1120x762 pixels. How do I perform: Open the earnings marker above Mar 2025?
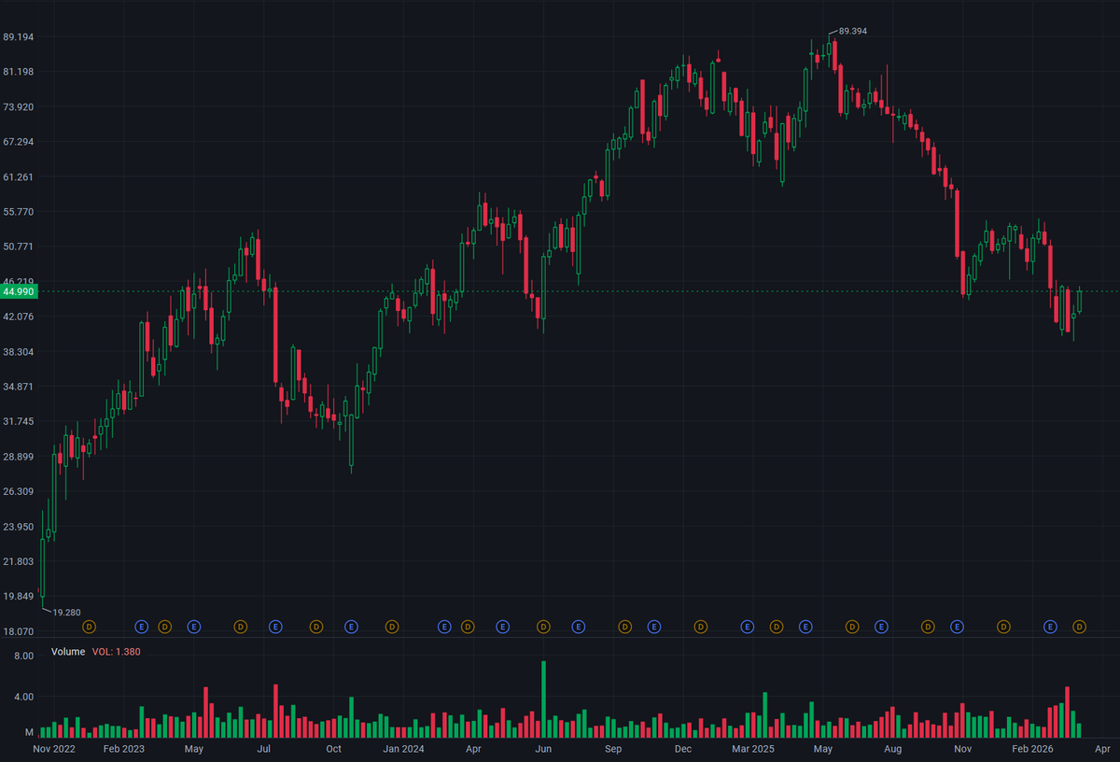(747, 626)
